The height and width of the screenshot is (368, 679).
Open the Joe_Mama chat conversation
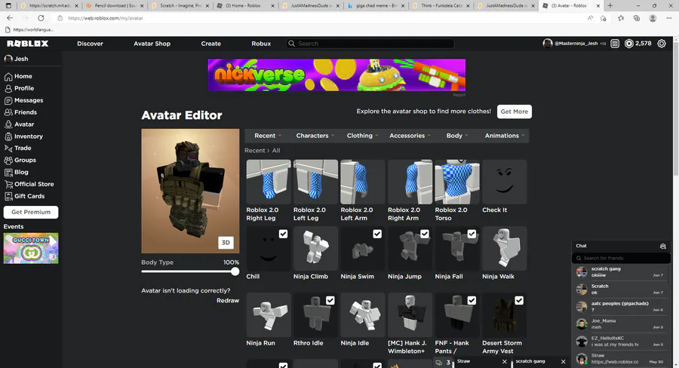click(621, 324)
